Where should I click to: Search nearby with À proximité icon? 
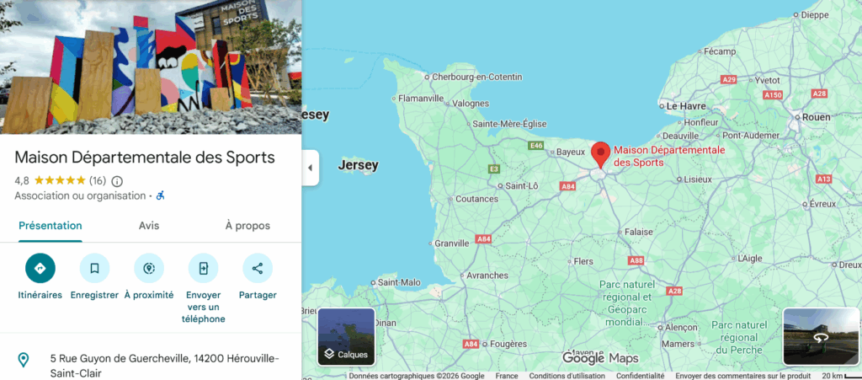(x=149, y=269)
